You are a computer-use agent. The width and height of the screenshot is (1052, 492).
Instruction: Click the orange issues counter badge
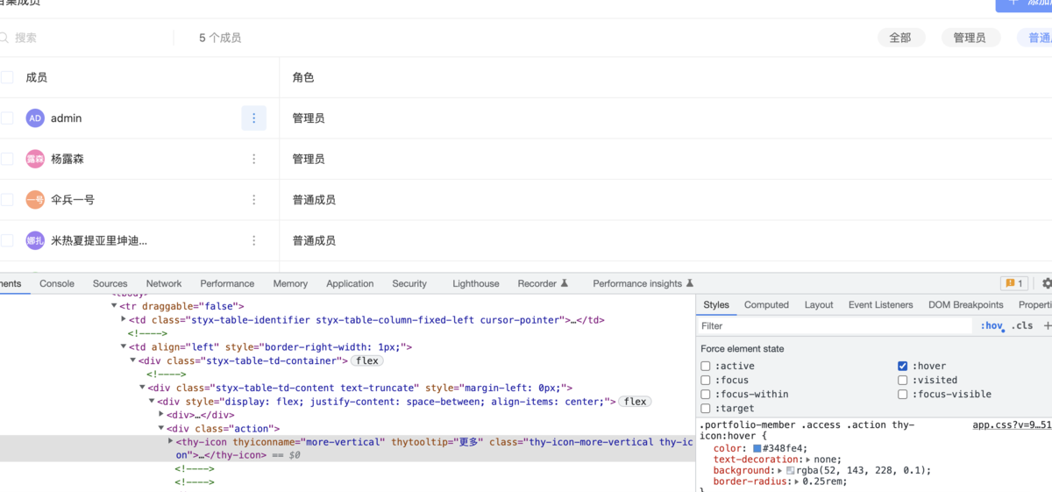[x=1013, y=283]
